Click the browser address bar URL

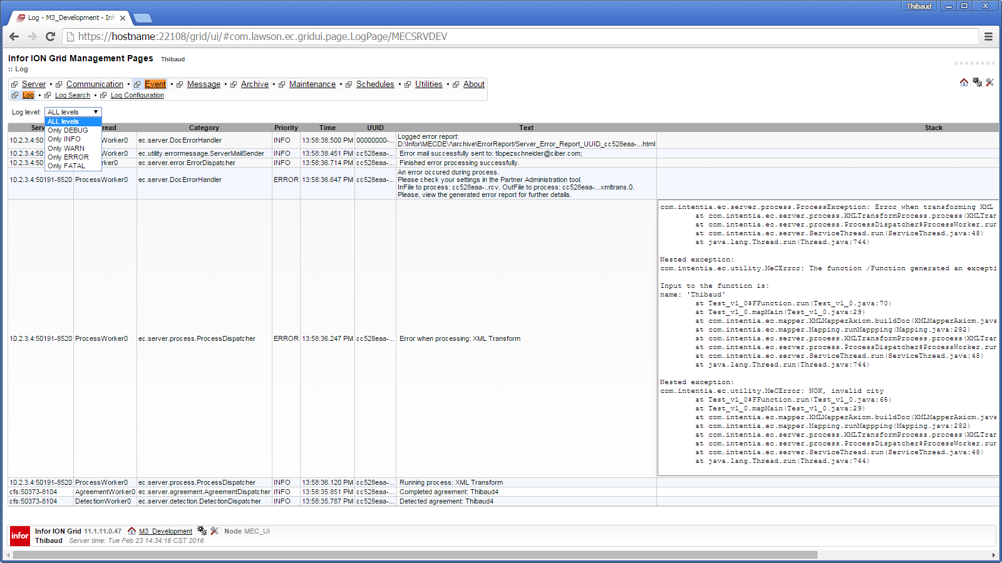[263, 37]
